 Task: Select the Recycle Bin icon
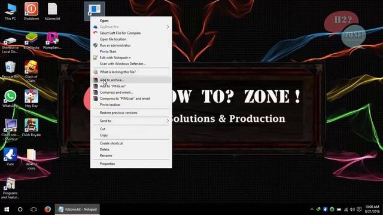pyautogui.click(x=10, y=70)
